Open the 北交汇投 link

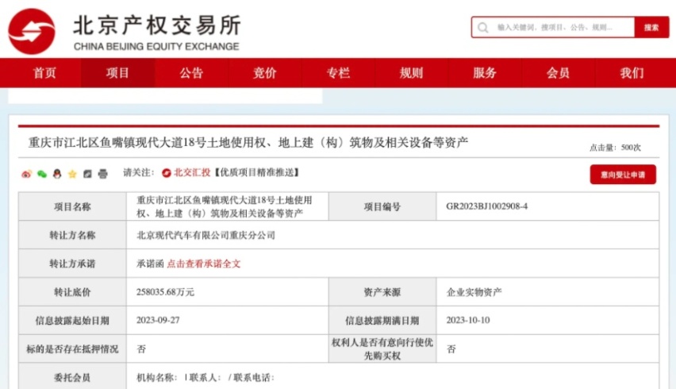pos(192,172)
